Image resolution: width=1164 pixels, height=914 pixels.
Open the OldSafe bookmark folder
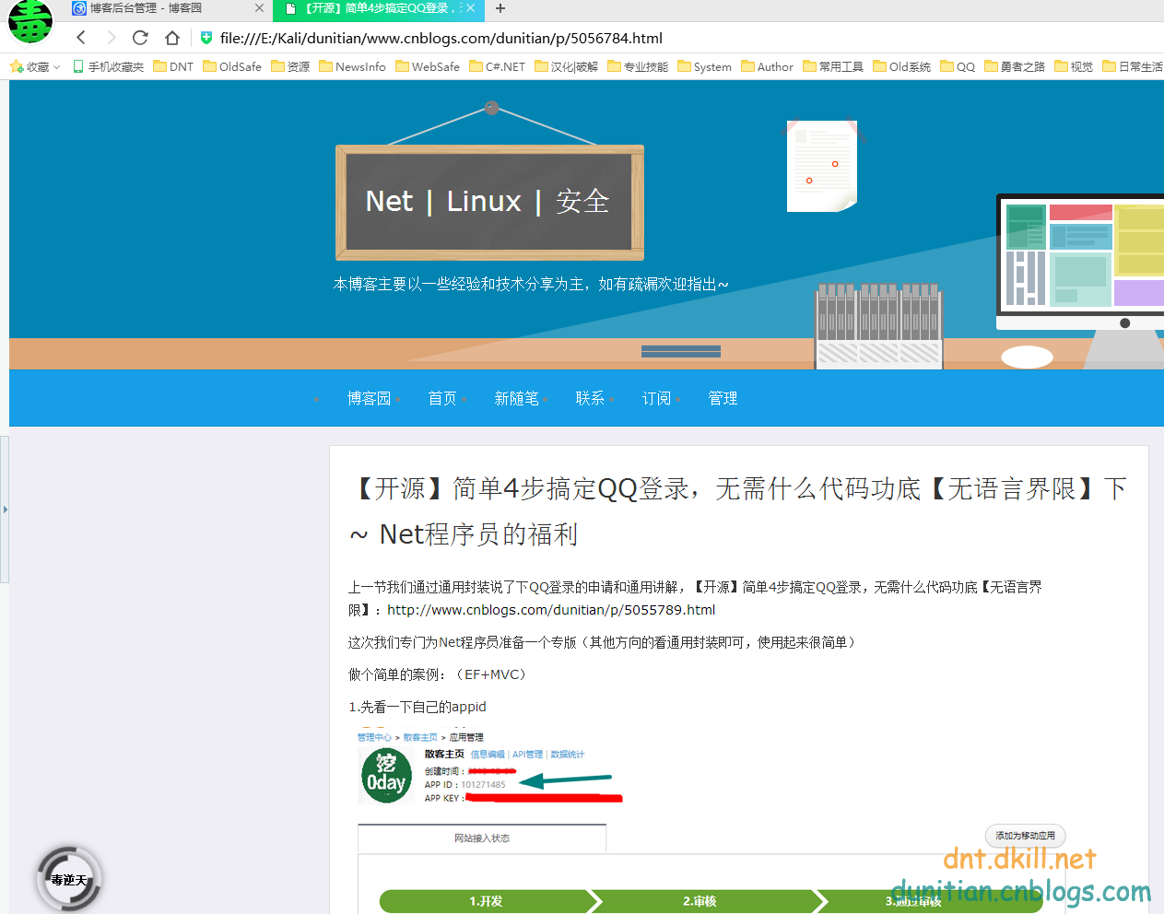point(232,66)
